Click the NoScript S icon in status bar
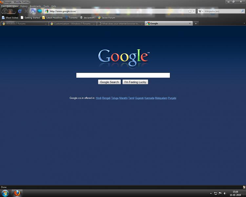Viewport: 246px width, 197px height. (x=244, y=187)
